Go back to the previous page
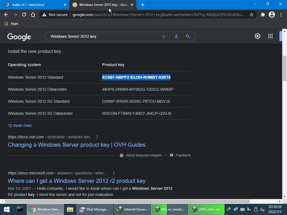 (6, 15)
